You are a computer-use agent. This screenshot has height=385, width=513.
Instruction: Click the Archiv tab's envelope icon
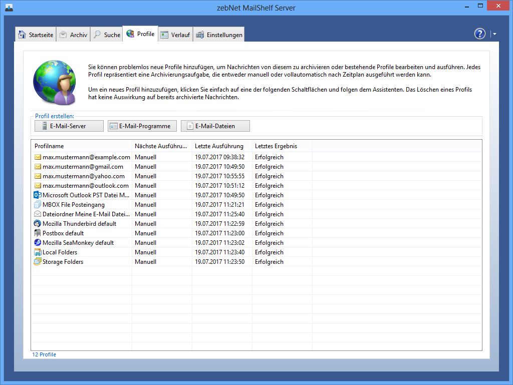(63, 35)
